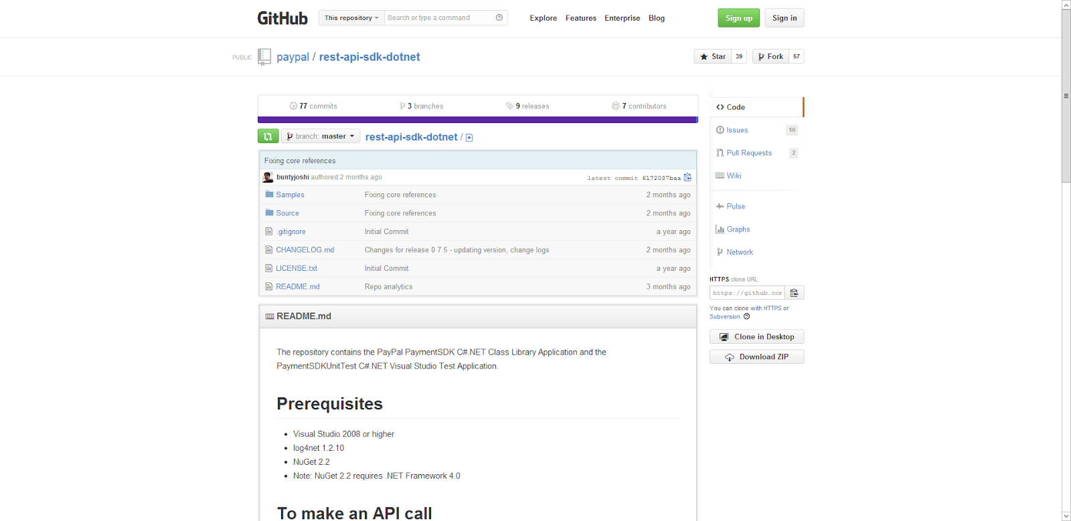
Task: Open the latest commit 6172037baa link
Action: point(661,178)
